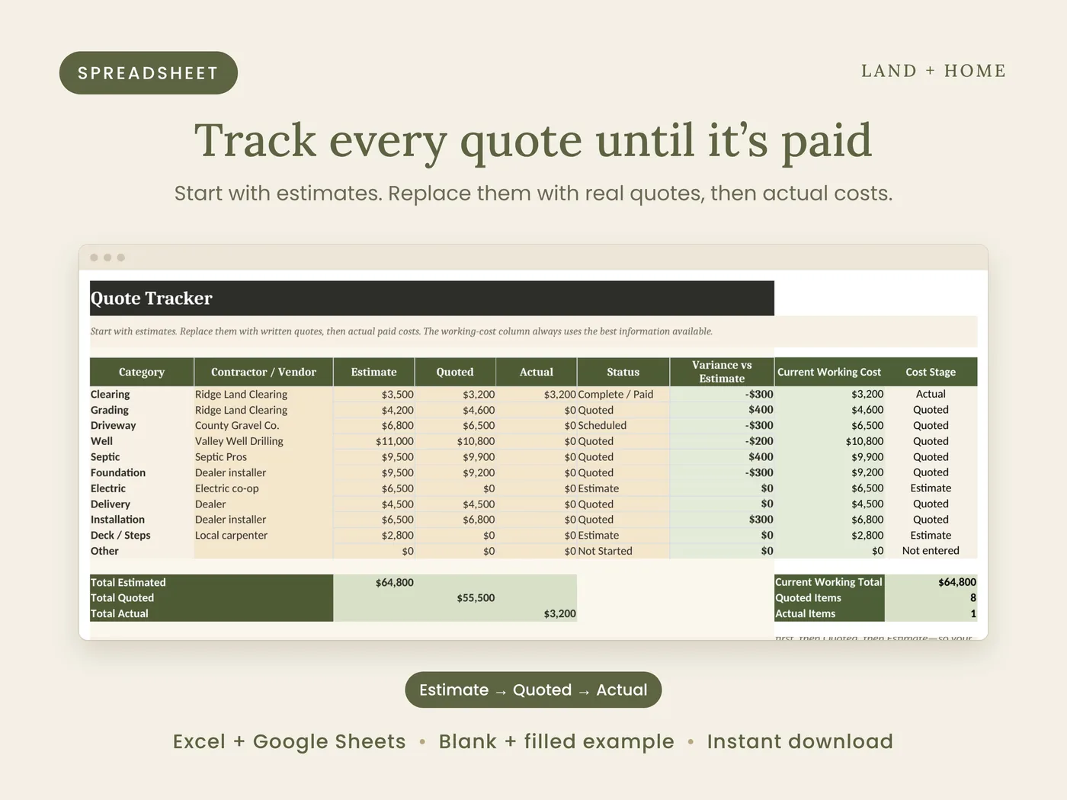Image resolution: width=1067 pixels, height=800 pixels.
Task: Click the Driveway category cell
Action: [142, 425]
